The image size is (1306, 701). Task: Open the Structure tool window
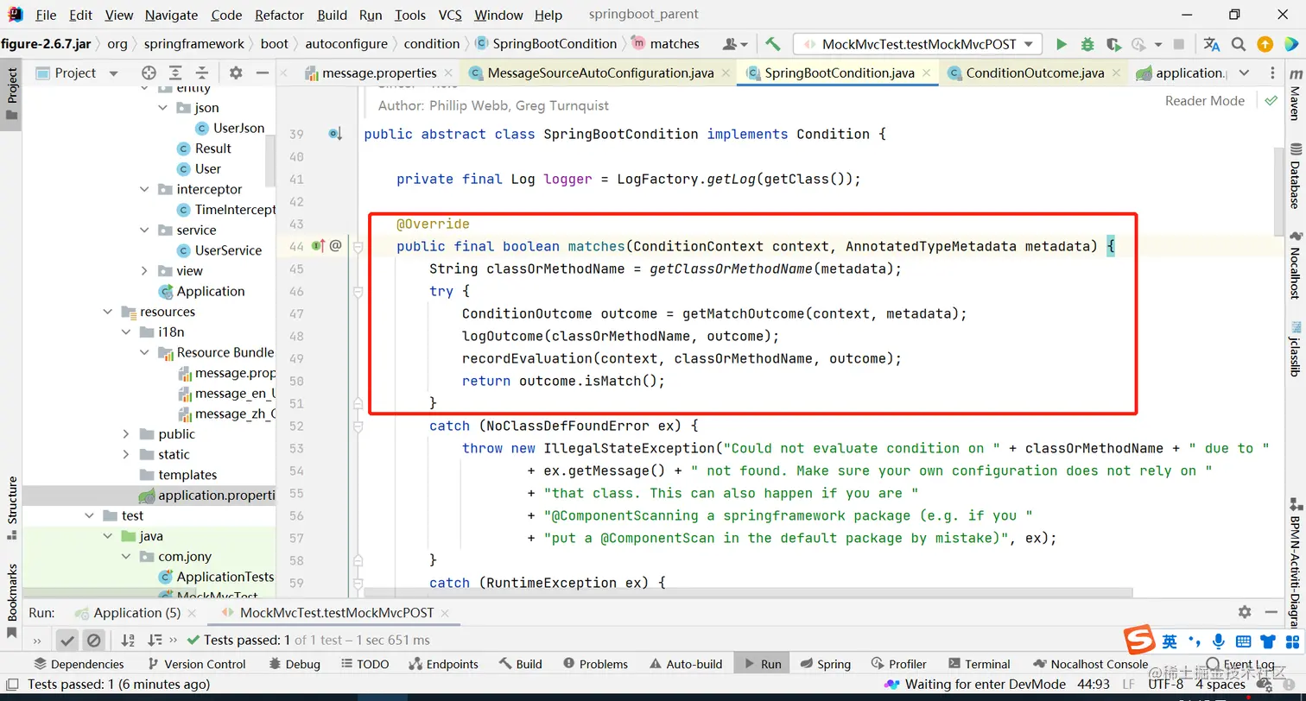(12, 508)
